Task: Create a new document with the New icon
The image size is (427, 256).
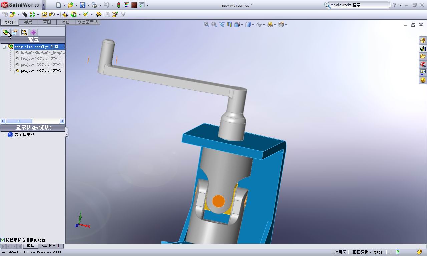Action: 59,5
